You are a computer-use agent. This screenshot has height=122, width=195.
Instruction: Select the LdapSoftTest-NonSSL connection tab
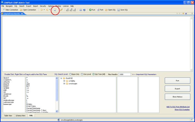12,14
